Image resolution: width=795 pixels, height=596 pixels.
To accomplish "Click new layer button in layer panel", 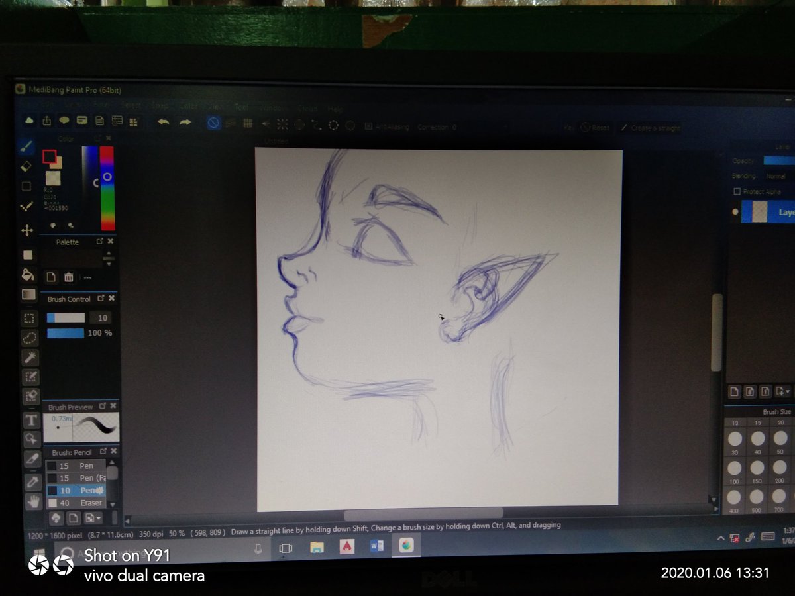I will tap(734, 391).
